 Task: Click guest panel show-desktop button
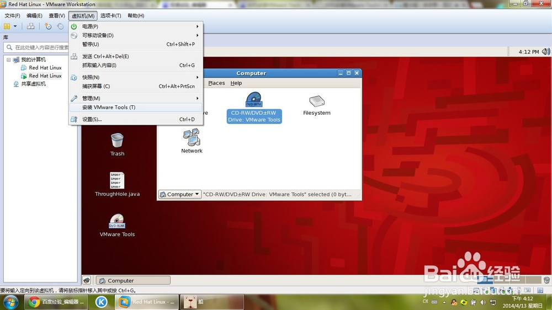pyautogui.click(x=87, y=280)
